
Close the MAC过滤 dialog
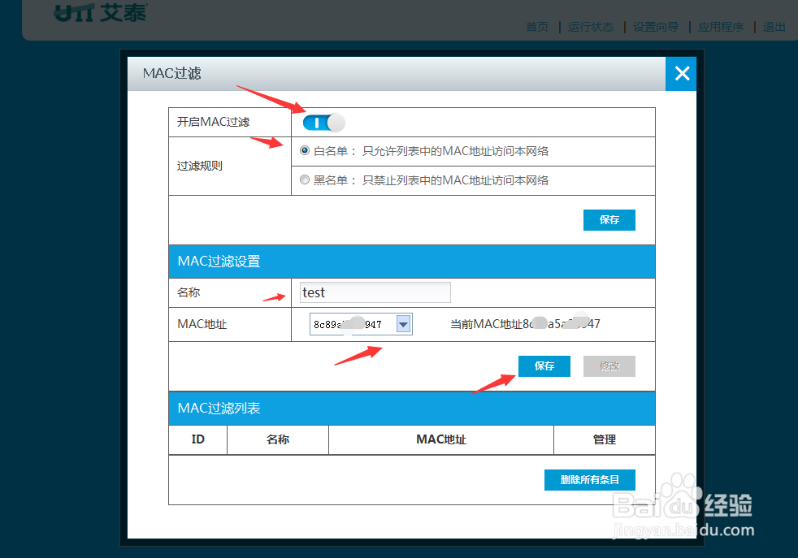pos(682,74)
